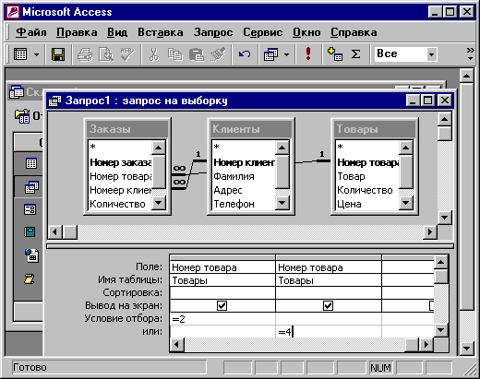
Task: Click the design grid left scroll arrow
Action: tap(177, 344)
